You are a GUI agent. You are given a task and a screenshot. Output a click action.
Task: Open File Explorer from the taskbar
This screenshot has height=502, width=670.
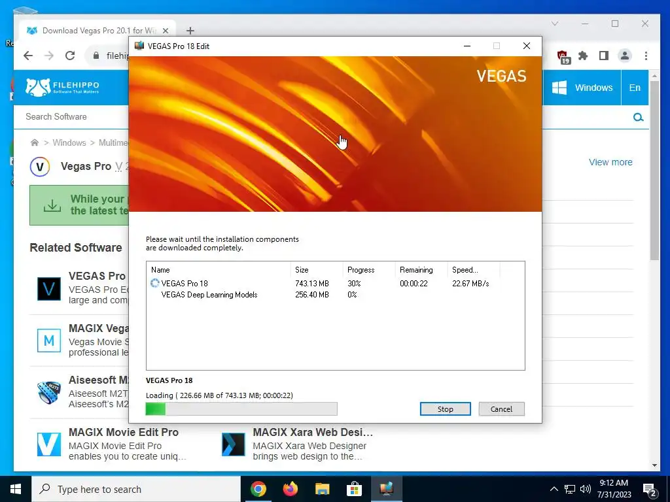coord(322,489)
